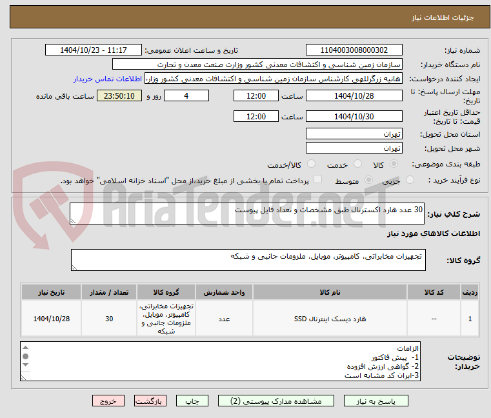
Task: Click the need date cell 1404/10/28
Action: click(52, 319)
